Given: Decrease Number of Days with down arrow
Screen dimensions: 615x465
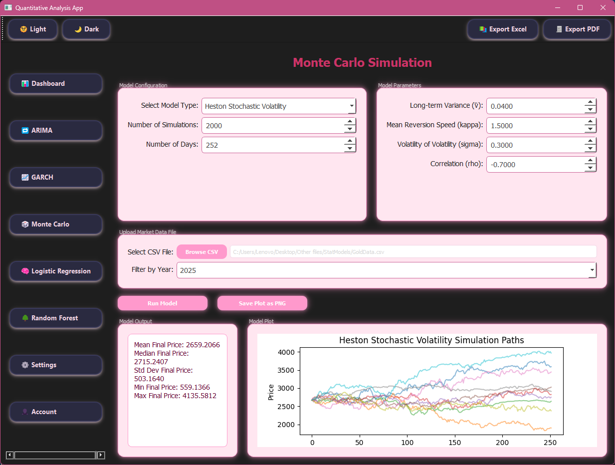Looking at the screenshot, I should [x=350, y=149].
